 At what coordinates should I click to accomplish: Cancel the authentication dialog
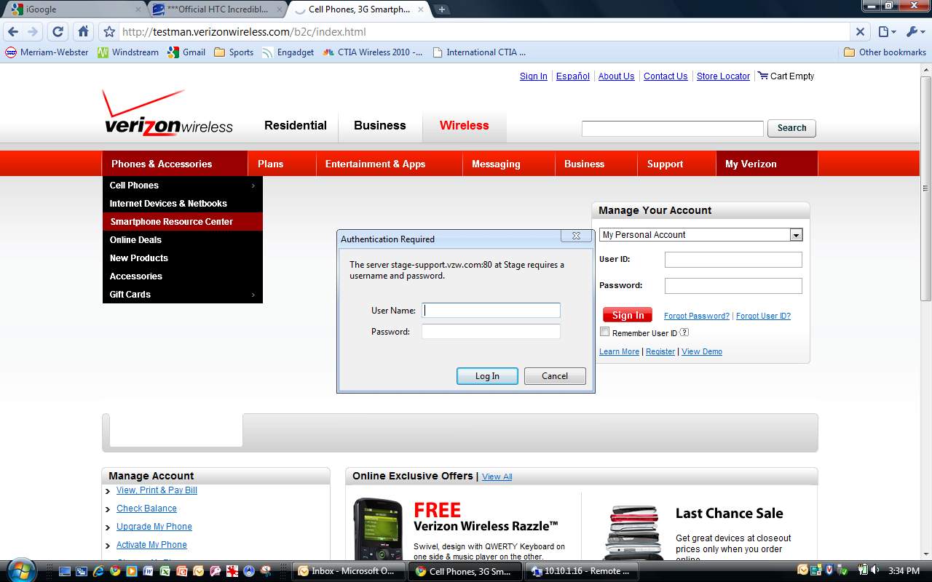pyautogui.click(x=555, y=376)
